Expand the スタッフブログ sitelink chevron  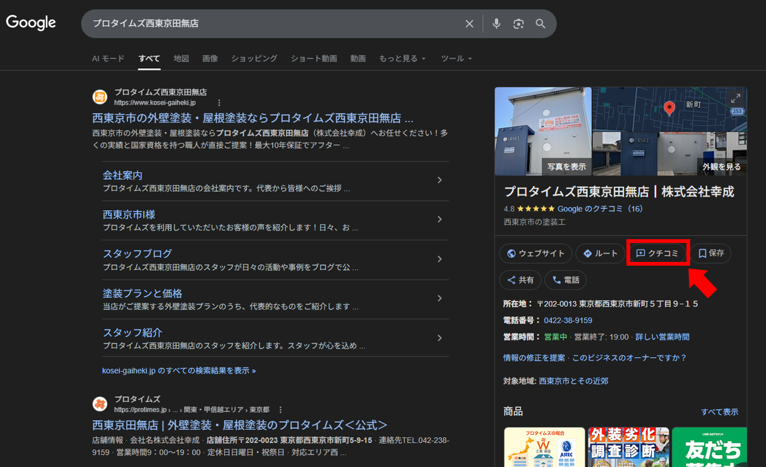coord(440,259)
